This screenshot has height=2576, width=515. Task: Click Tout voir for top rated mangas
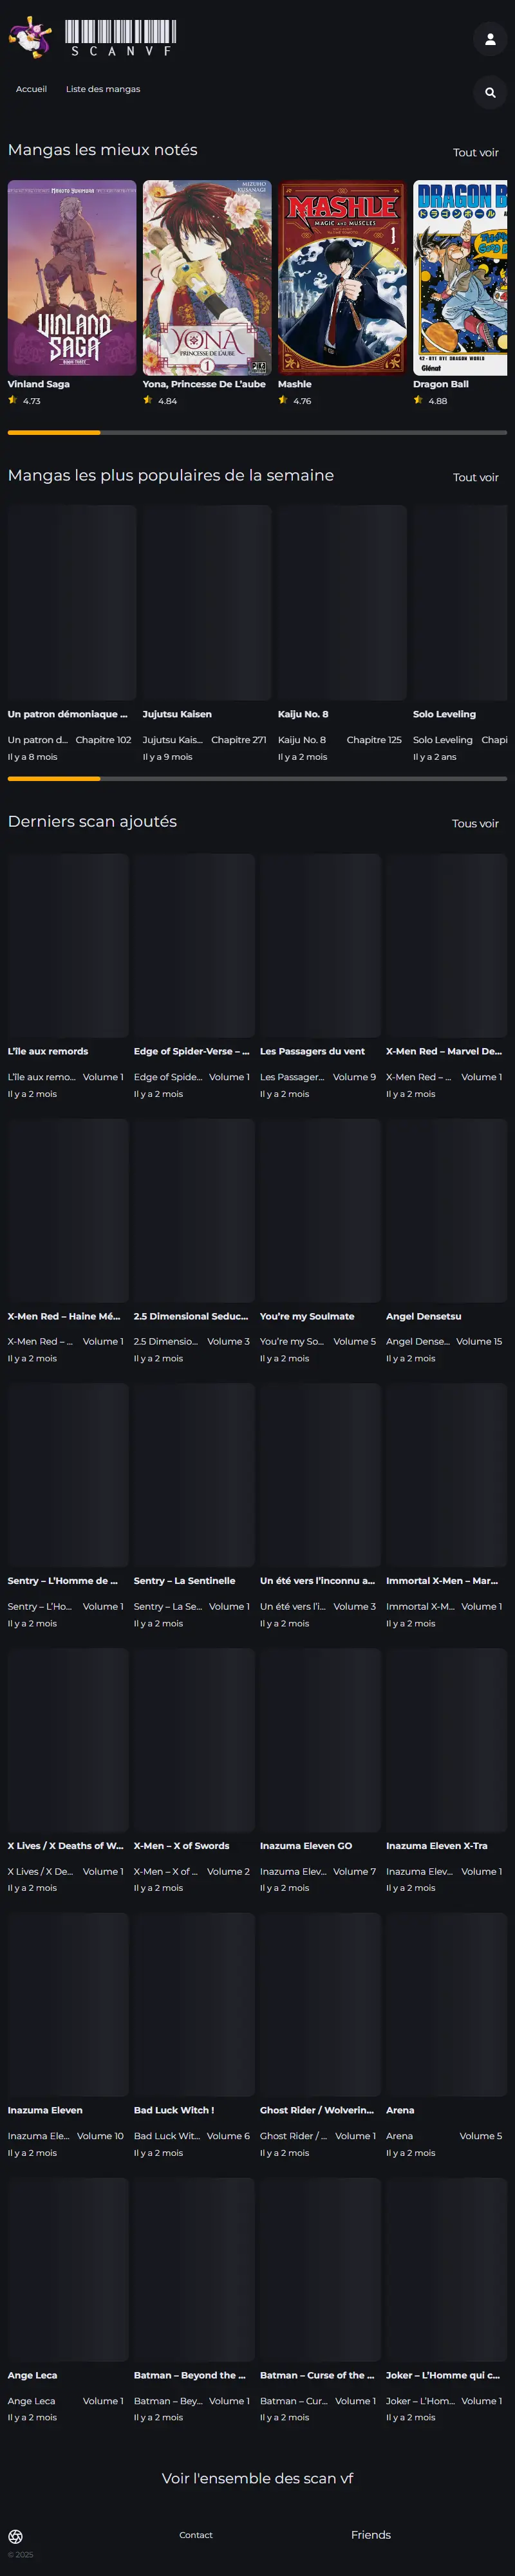click(475, 153)
